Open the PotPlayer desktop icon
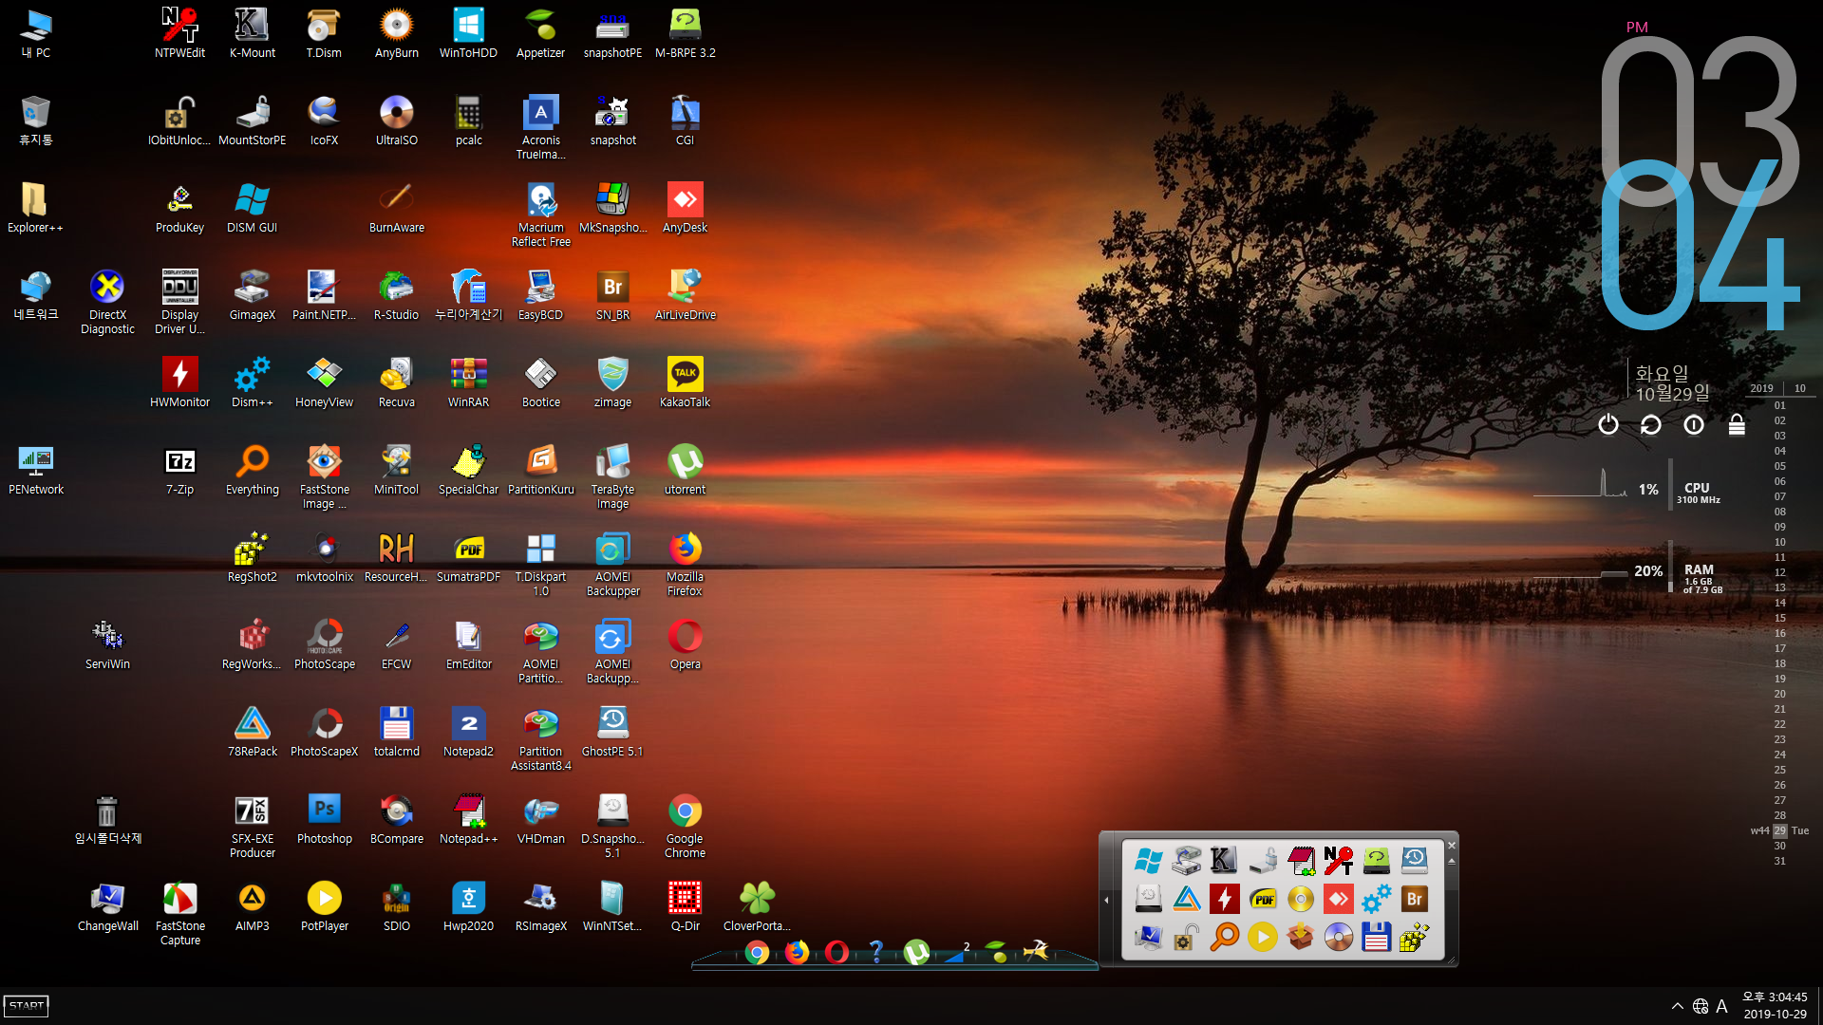Screen dimensions: 1823x1025 (x=324, y=906)
